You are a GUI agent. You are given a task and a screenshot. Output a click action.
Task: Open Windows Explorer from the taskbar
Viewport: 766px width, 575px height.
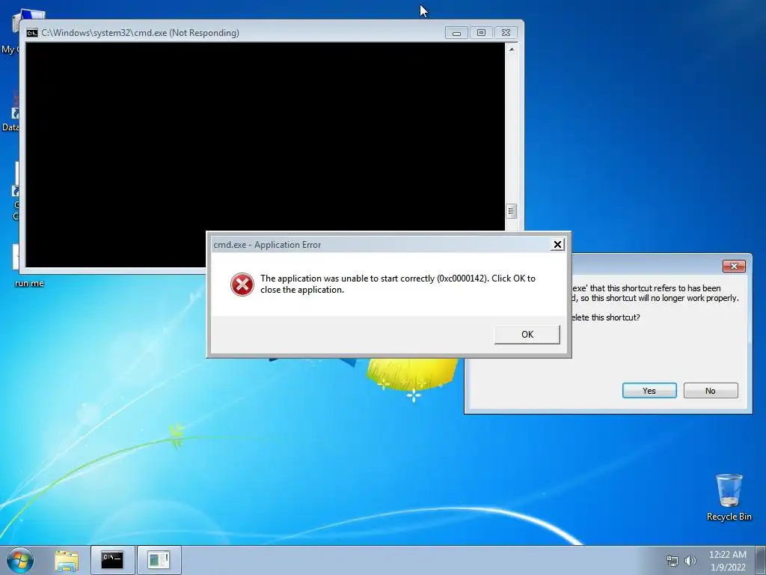tap(67, 560)
